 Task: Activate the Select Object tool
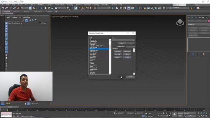30,8
